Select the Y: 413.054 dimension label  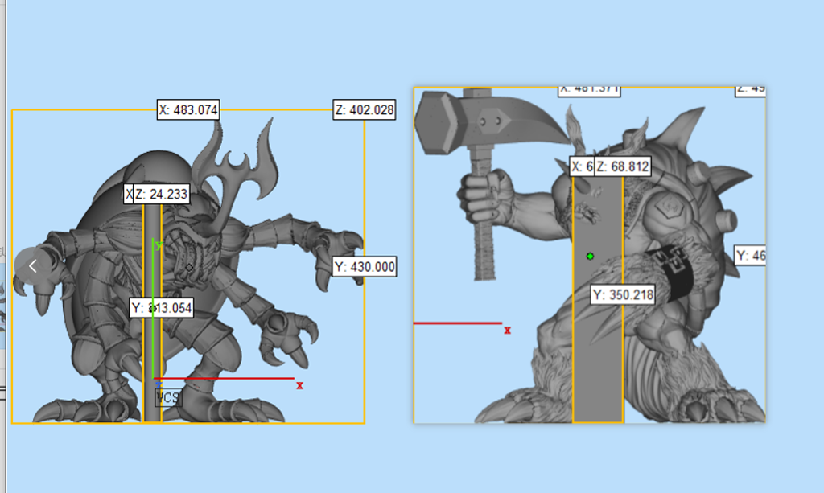pyautogui.click(x=162, y=307)
